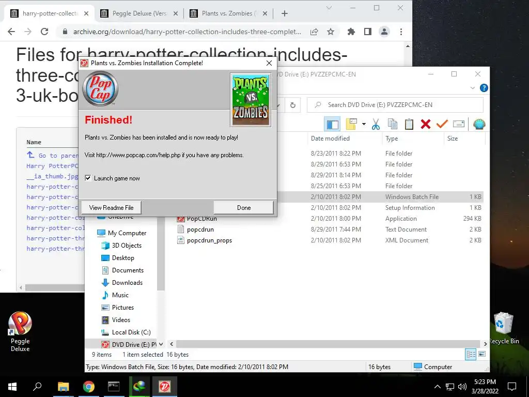Select the popcdrun text document

click(200, 230)
